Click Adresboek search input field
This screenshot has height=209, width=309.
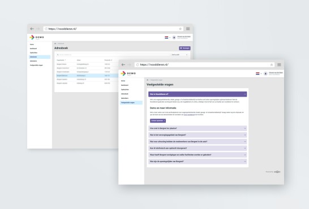(113, 55)
